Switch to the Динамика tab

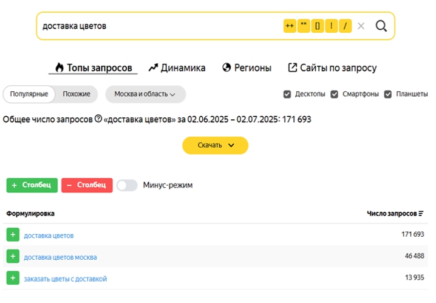pyautogui.click(x=177, y=68)
